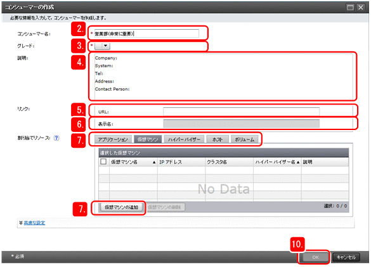Screen dimensions: 371x267
Task: Switch to the アプリケーション tab
Action: pos(113,140)
